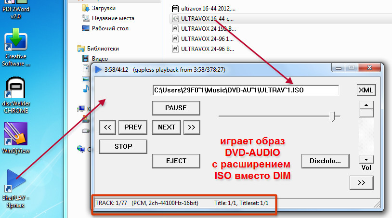392x218 pixels.
Task: Click the Библиотеки folder icon
Action: 81,49
